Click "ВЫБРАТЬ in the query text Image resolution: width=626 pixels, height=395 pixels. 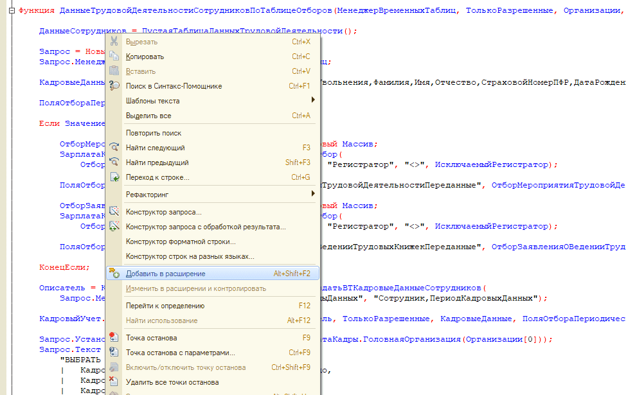point(80,360)
